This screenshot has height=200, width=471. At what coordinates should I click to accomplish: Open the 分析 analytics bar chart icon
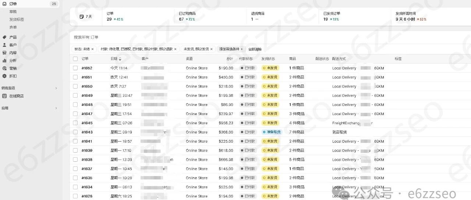click(x=4, y=60)
